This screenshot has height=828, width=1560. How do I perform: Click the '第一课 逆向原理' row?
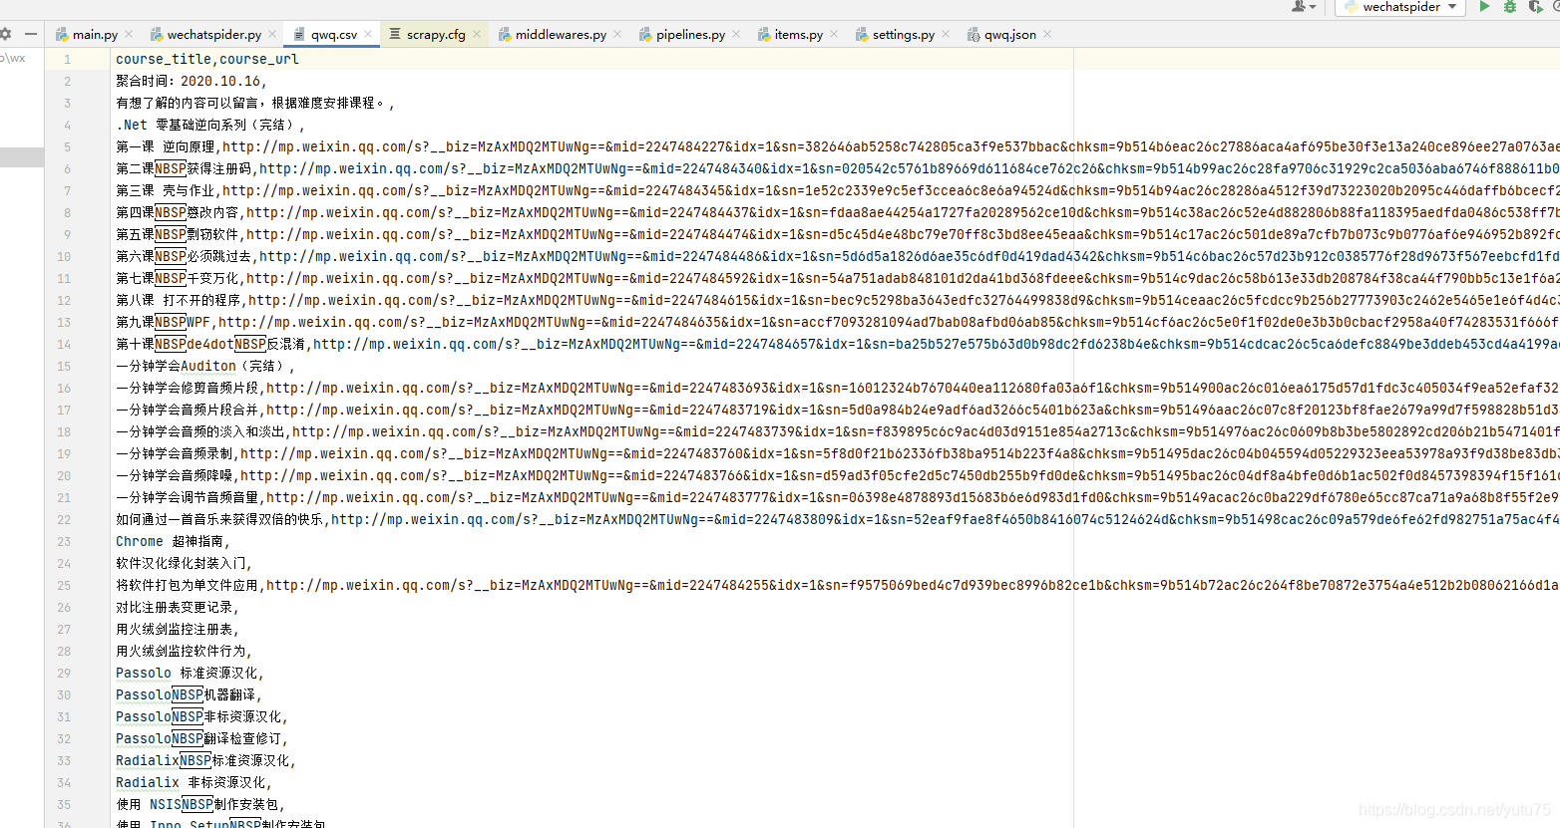[x=836, y=146]
